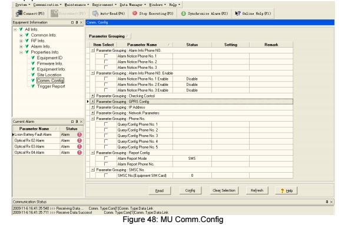Click red alarm indicator for Optical Rx 02
Viewport: 348px width, 225px height.
[79, 140]
